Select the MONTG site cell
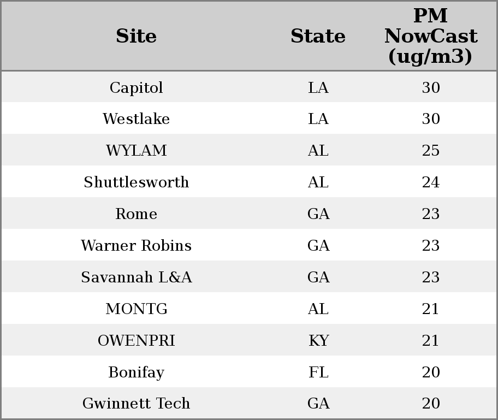The image size is (498, 420). [x=136, y=309]
